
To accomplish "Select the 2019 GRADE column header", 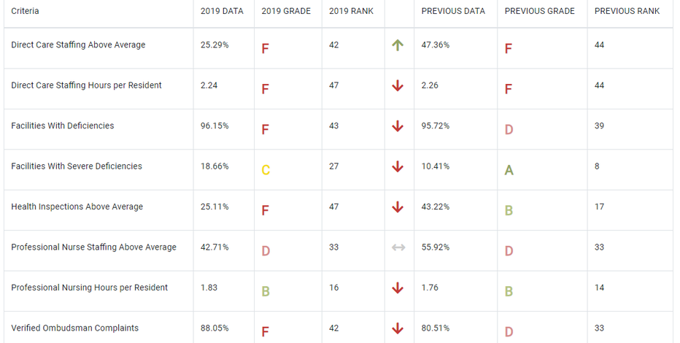I will tap(286, 11).
